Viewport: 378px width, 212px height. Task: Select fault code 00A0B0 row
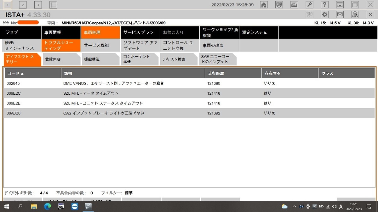[x=190, y=113]
